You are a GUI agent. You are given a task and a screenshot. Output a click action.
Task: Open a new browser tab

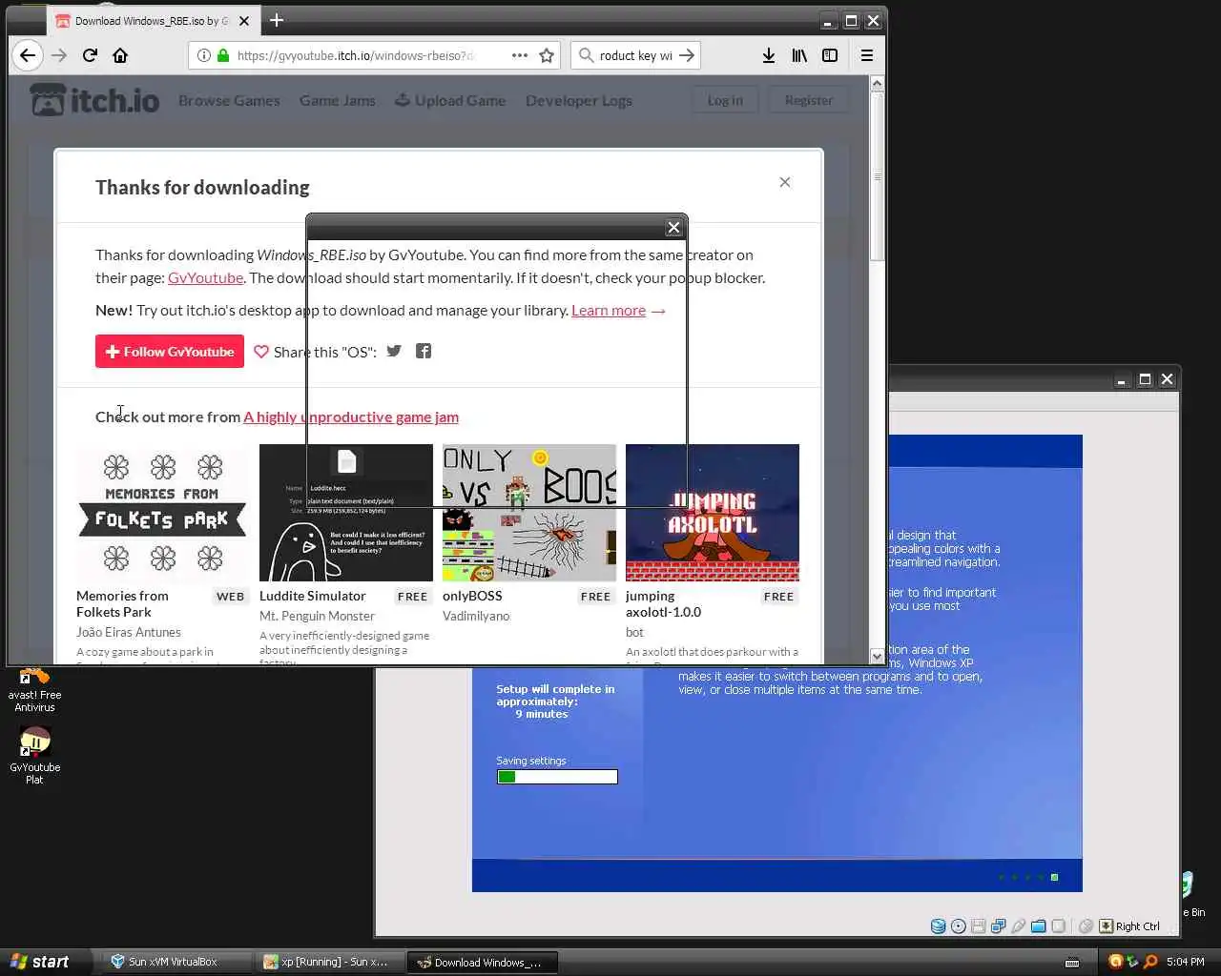tap(277, 20)
